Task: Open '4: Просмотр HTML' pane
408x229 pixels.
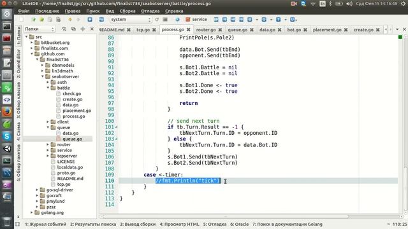Action: pos(179,224)
